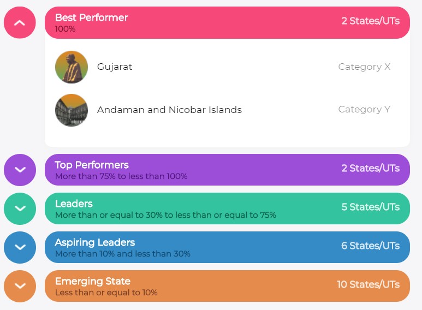Click the Andaman and Nicobar Islands thumbnail
The image size is (422, 310).
click(72, 110)
